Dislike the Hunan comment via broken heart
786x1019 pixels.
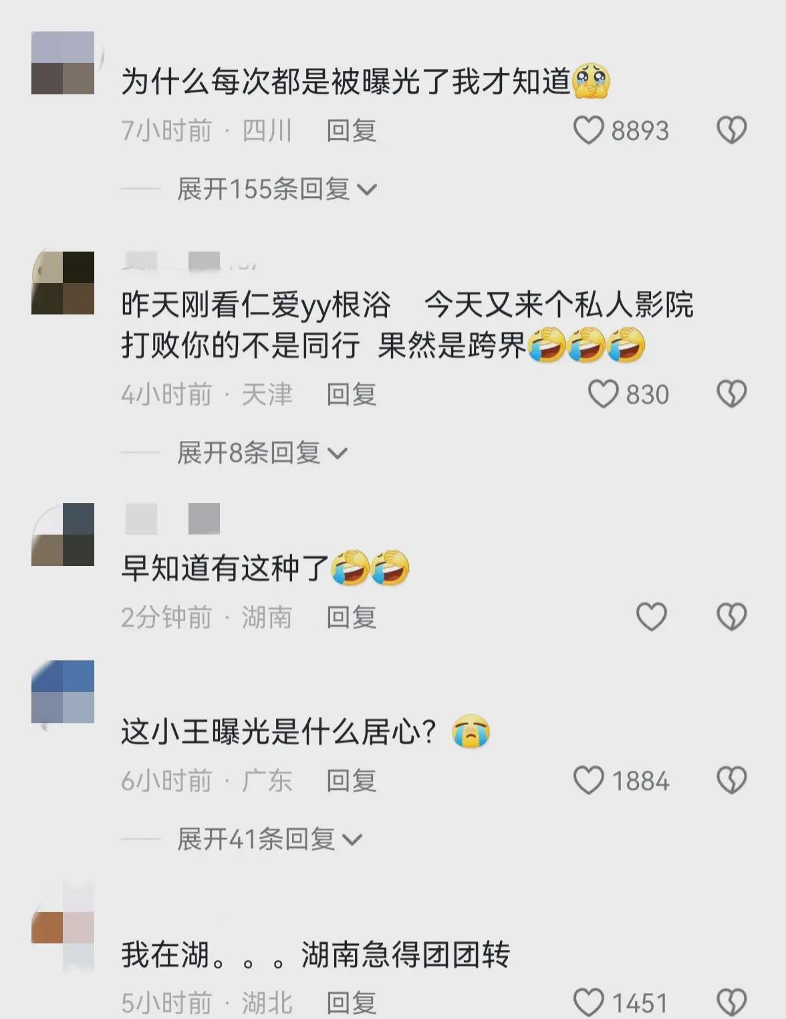[x=731, y=617]
